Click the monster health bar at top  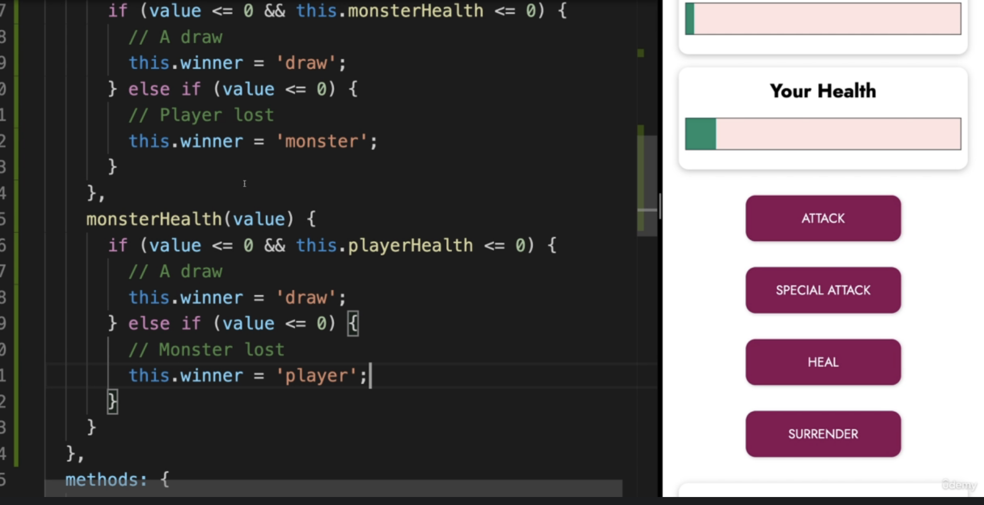click(x=823, y=19)
